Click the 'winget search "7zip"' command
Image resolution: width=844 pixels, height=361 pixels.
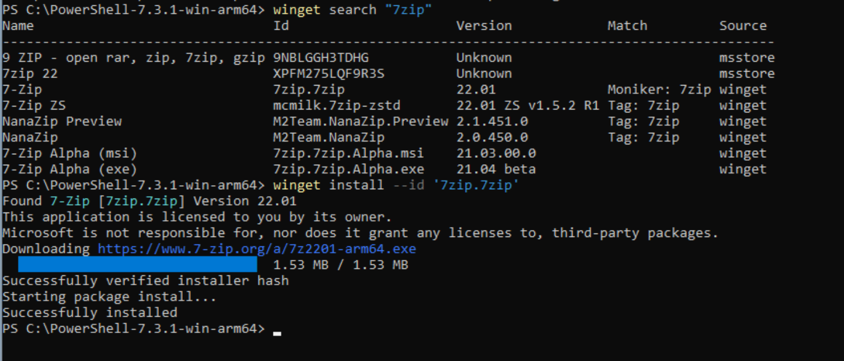tap(352, 10)
